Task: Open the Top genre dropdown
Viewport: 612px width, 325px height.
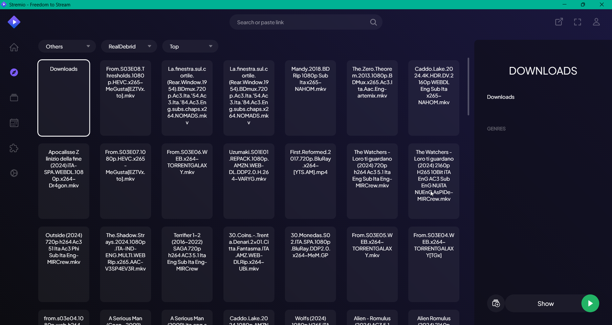Action: pos(190,46)
